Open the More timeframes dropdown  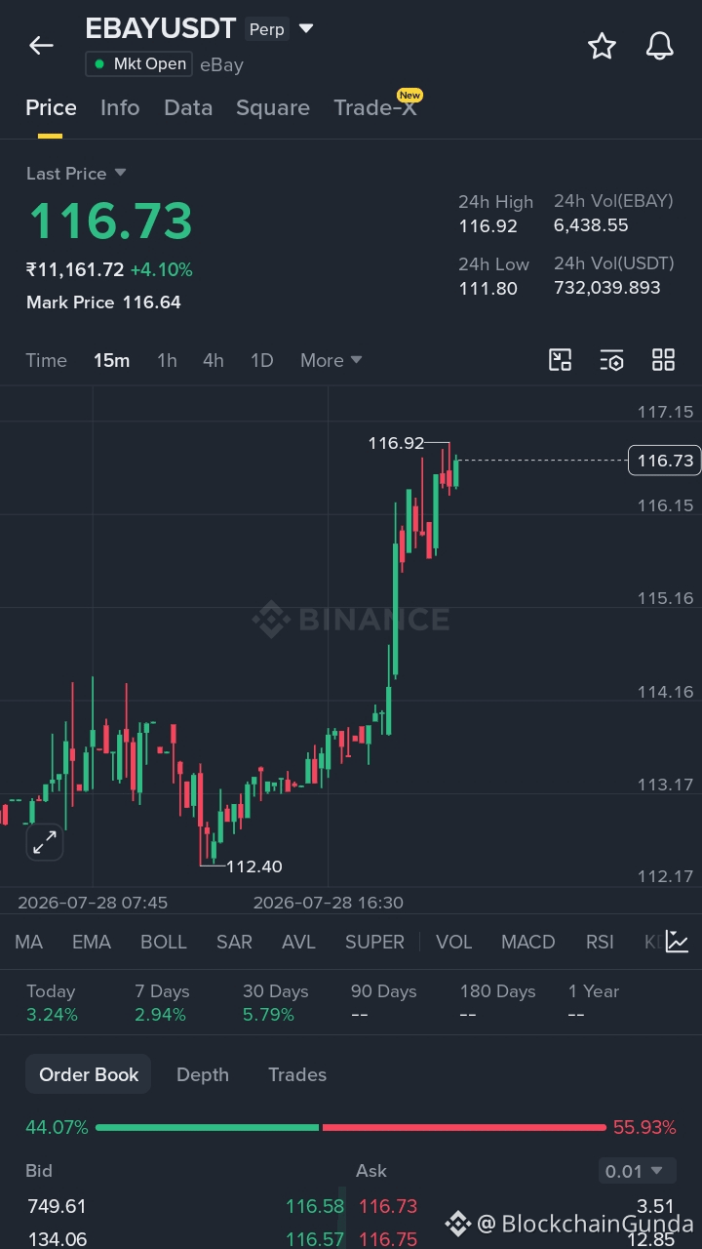(331, 360)
